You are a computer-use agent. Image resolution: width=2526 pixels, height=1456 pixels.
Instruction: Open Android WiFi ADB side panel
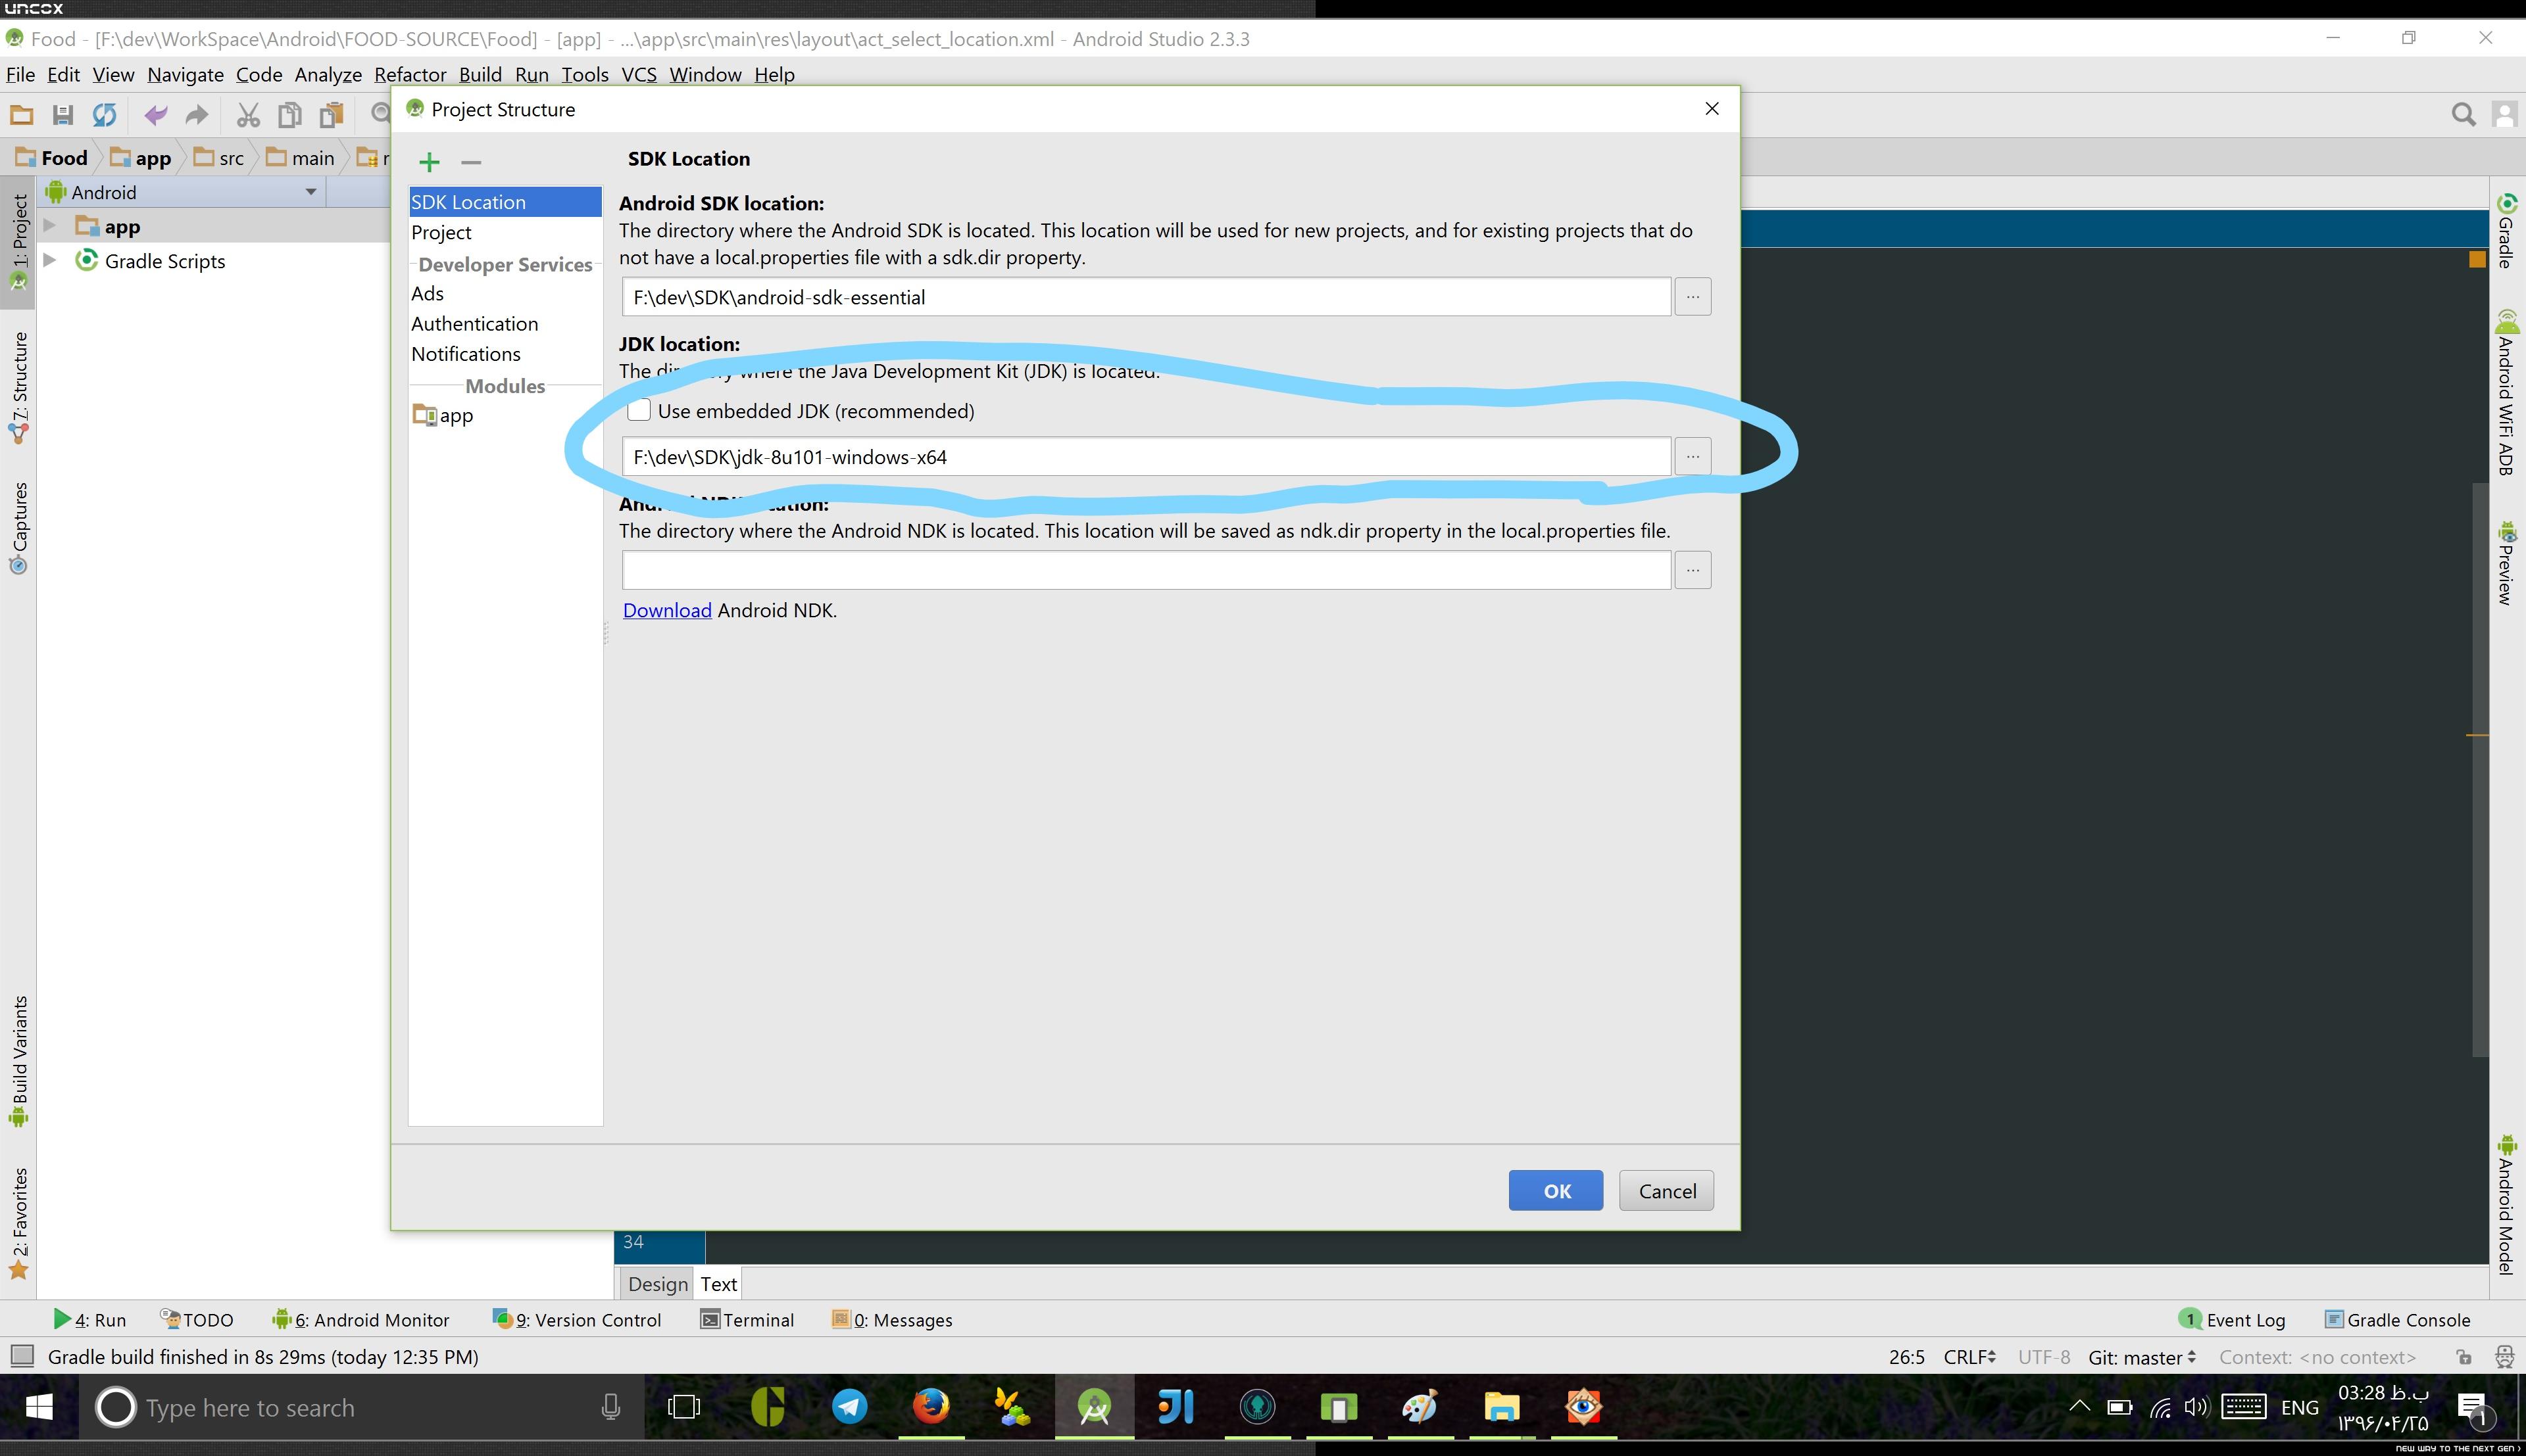(x=2506, y=392)
